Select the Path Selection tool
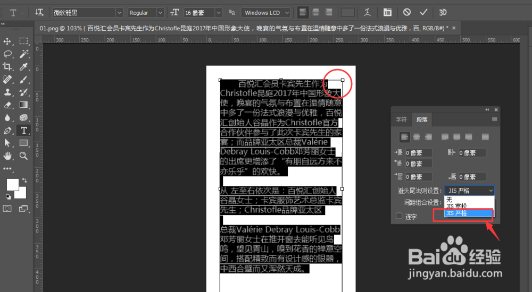The height and width of the screenshot is (292, 532). (7, 143)
